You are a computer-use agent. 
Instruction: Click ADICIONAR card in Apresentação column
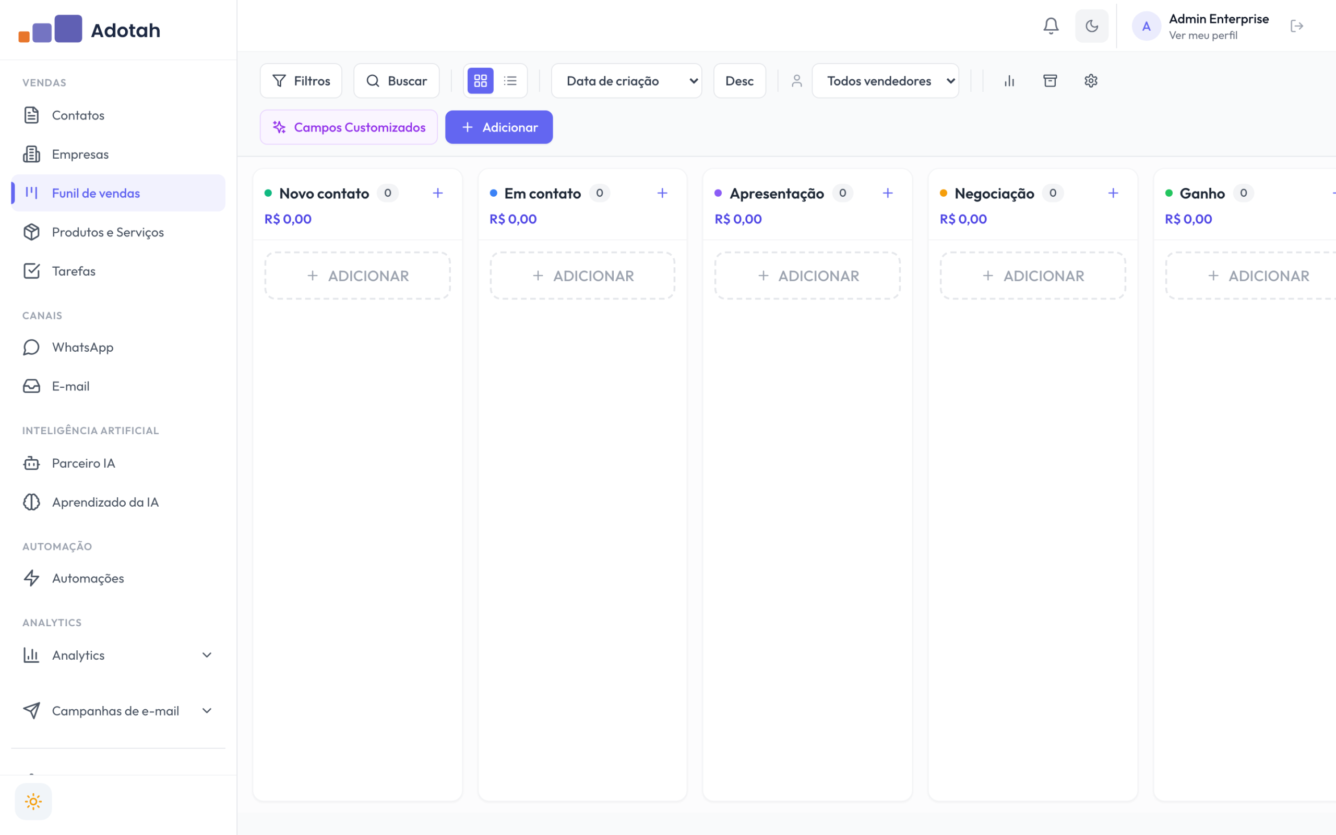click(808, 276)
